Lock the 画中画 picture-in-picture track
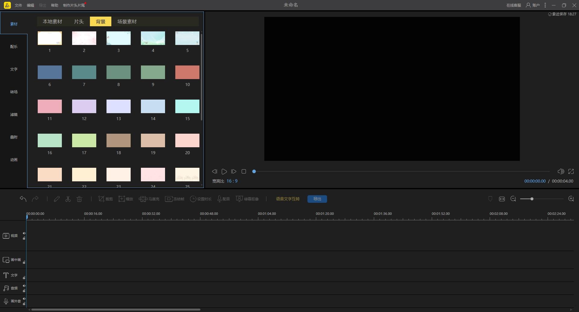579x312 pixels. tap(24, 262)
